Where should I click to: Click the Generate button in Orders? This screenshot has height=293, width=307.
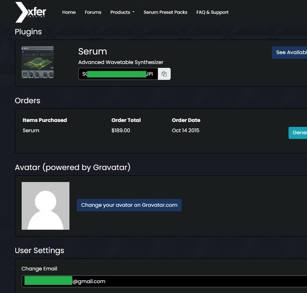click(298, 133)
